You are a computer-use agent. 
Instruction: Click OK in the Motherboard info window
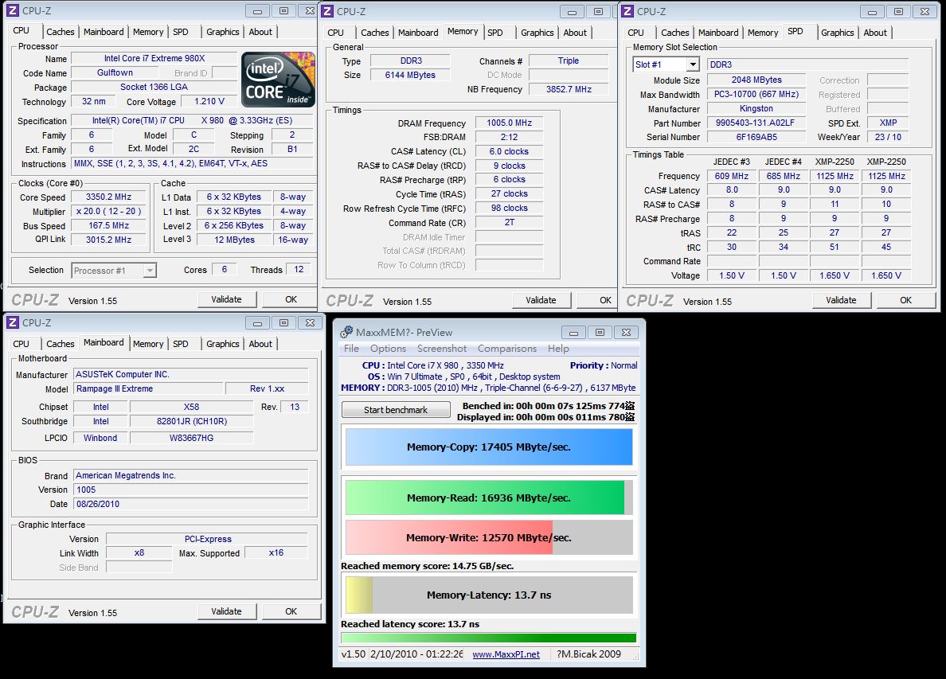coord(291,611)
